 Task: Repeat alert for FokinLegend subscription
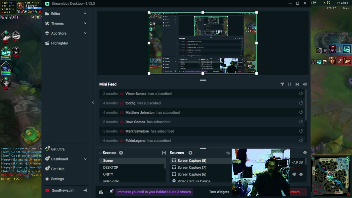pos(301,140)
